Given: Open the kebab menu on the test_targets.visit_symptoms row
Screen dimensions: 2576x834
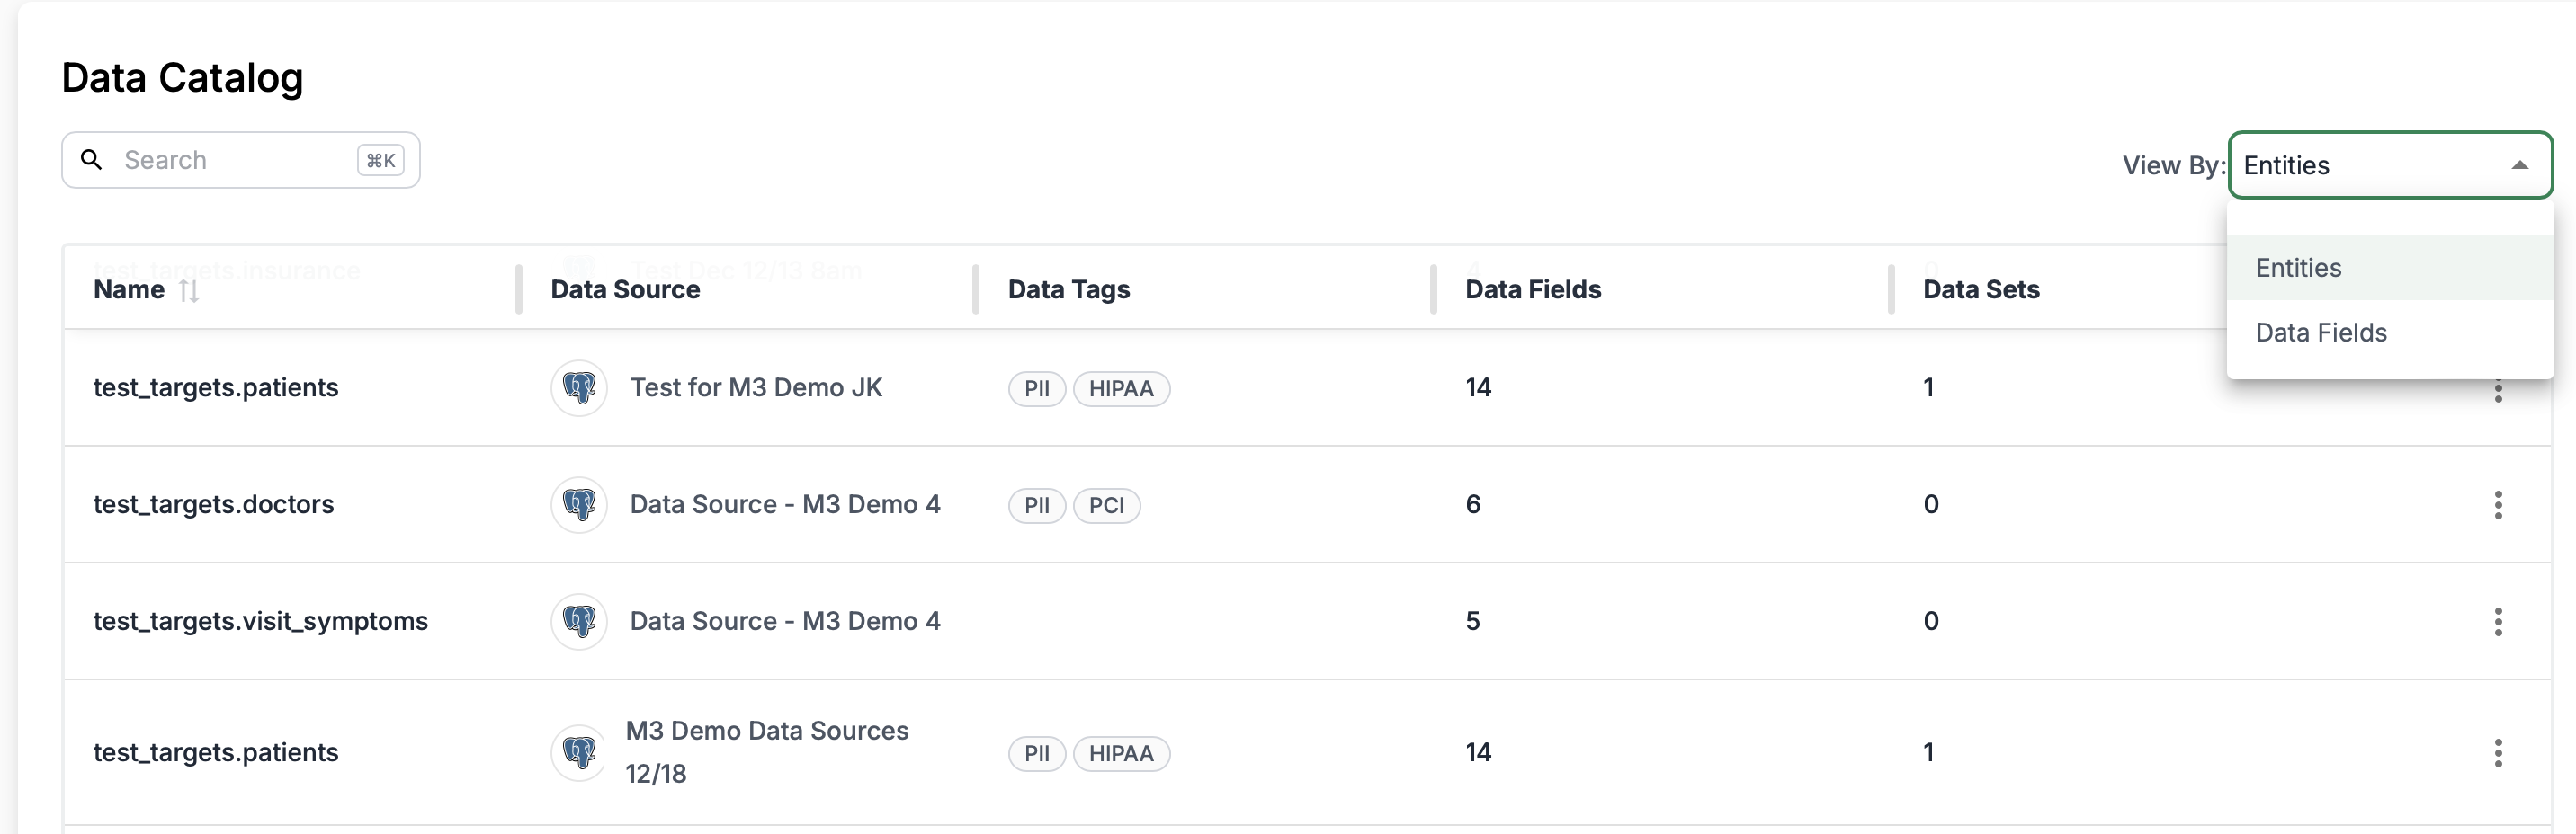Looking at the screenshot, I should coord(2497,621).
